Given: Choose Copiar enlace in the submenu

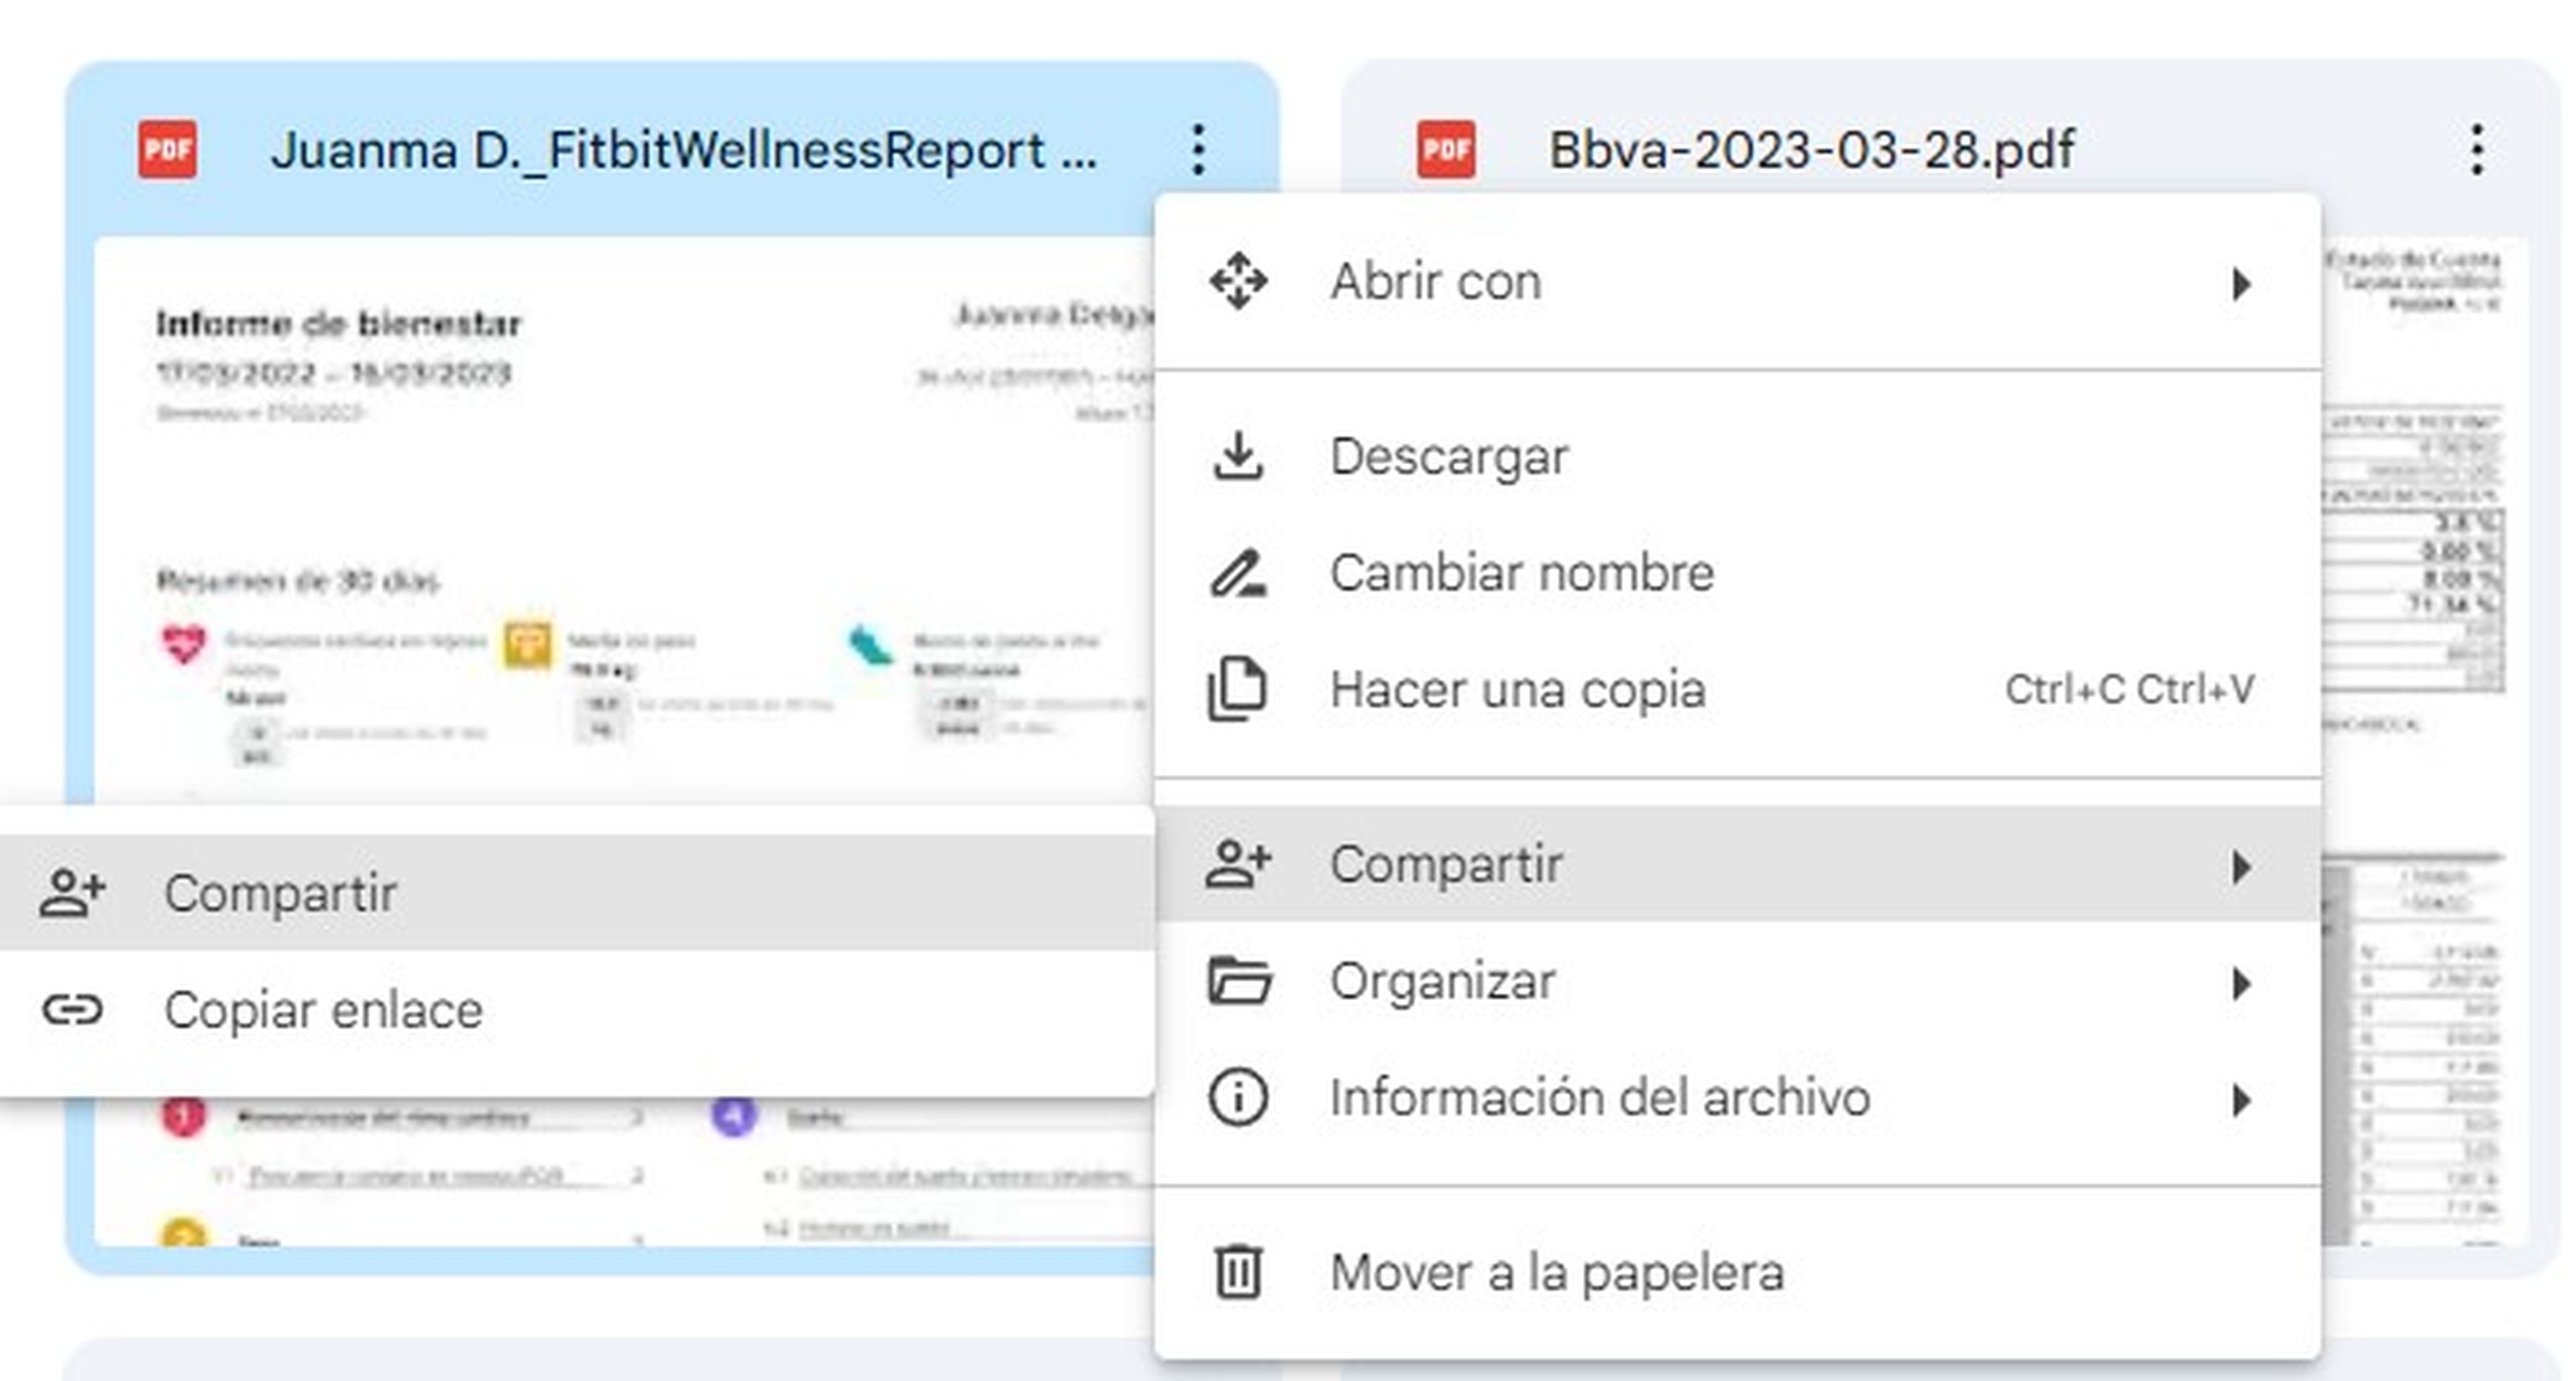Looking at the screenshot, I should tap(577, 1010).
